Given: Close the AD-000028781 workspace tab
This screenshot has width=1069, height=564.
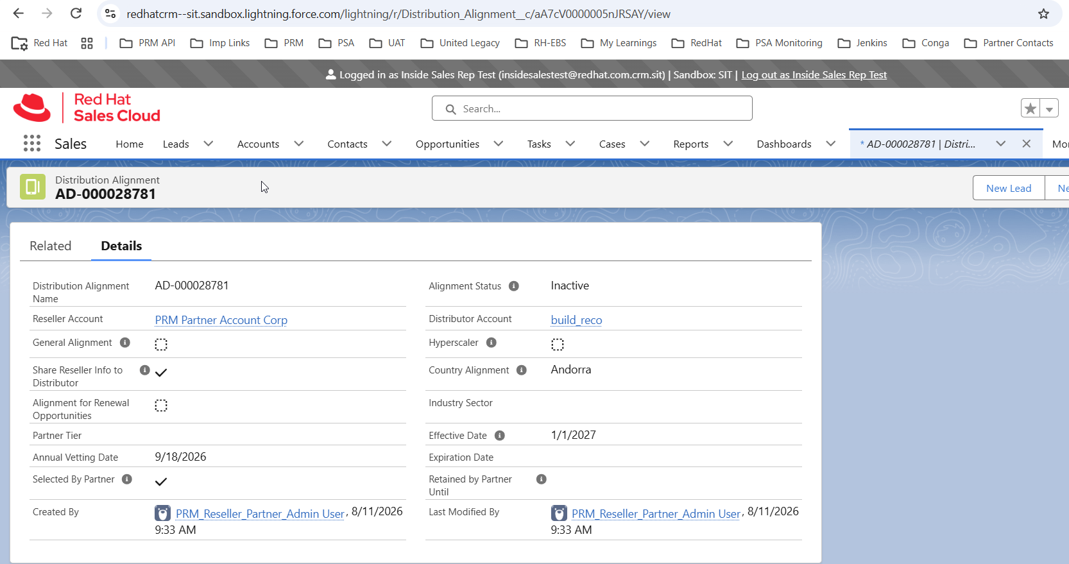Looking at the screenshot, I should 1027,144.
